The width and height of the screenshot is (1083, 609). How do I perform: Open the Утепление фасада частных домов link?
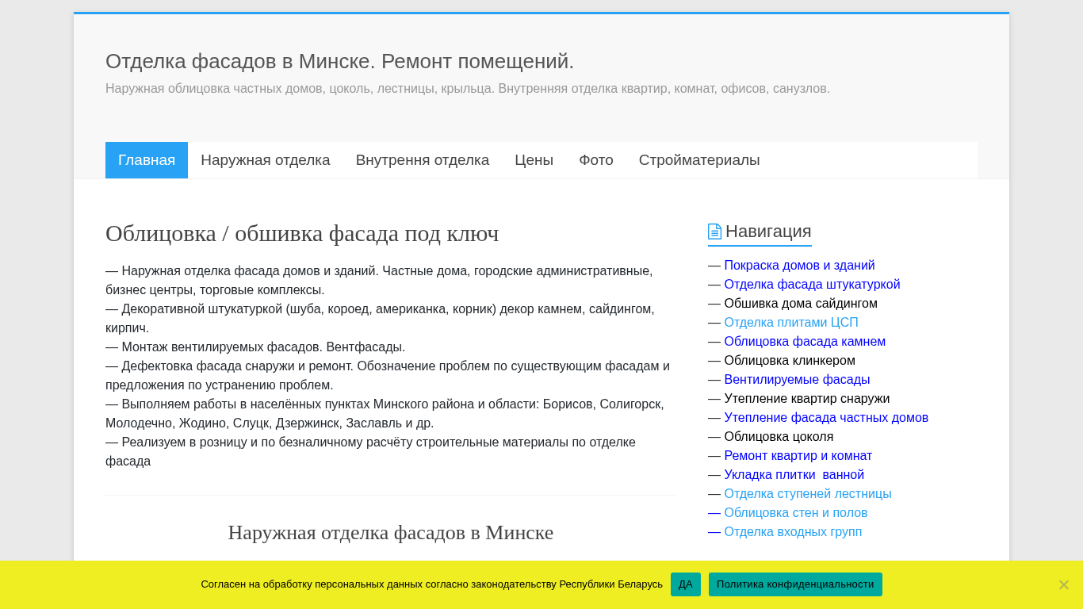pyautogui.click(x=825, y=418)
